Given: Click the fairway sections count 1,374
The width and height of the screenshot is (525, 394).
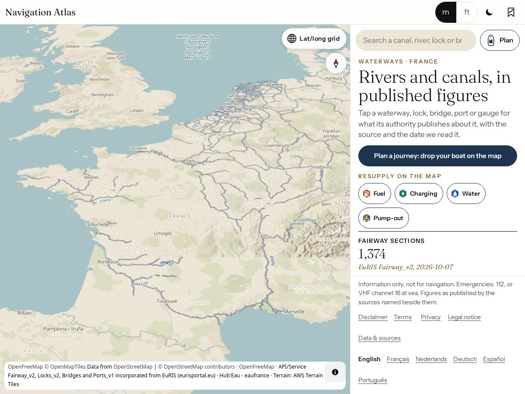Looking at the screenshot, I should tap(372, 254).
